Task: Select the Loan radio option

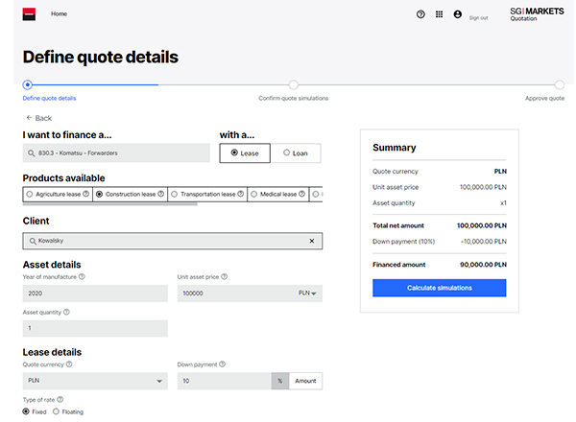Action: point(286,152)
